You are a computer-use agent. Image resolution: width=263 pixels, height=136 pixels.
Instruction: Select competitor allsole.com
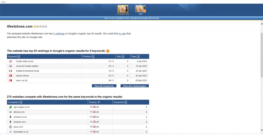(x=19, y=112)
